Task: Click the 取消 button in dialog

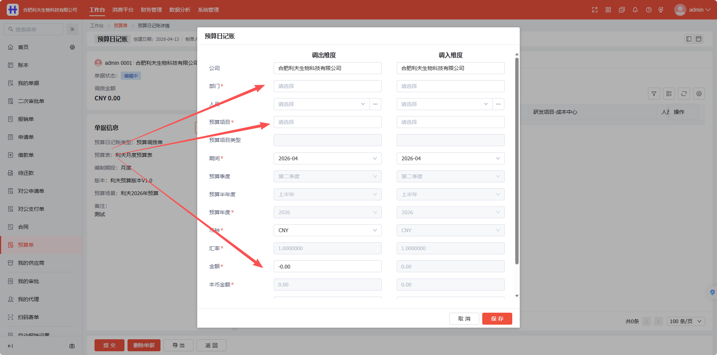Action: coord(464,319)
